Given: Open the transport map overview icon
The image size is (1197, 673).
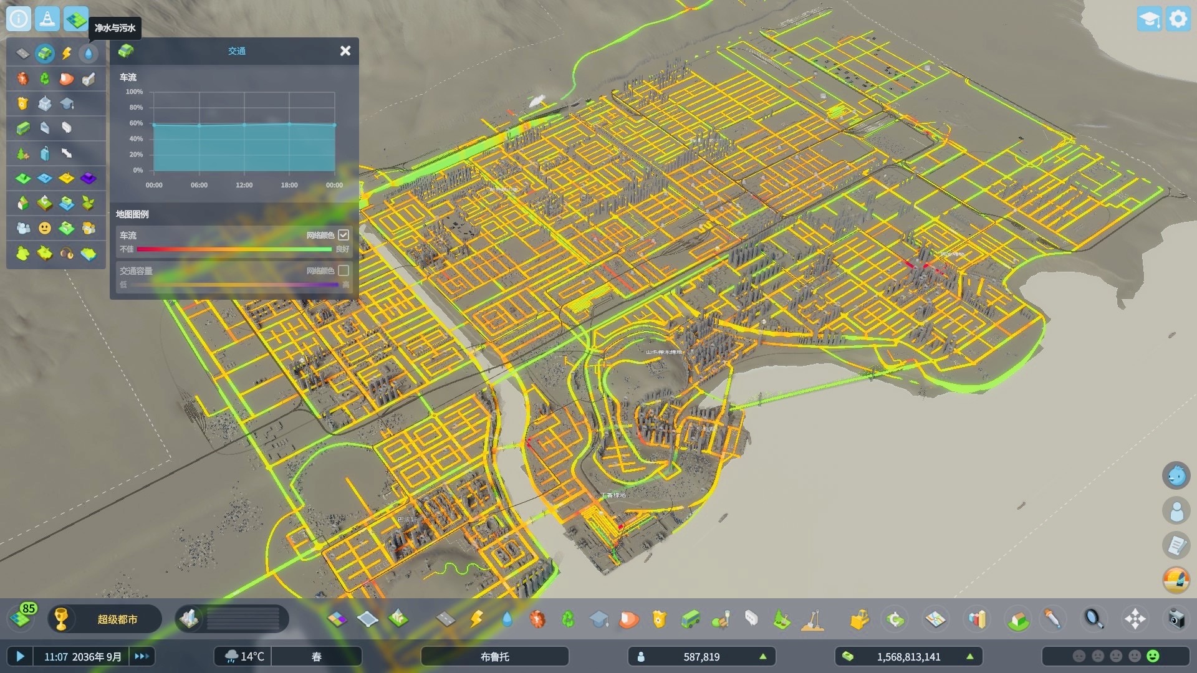Looking at the screenshot, I should pos(936,619).
